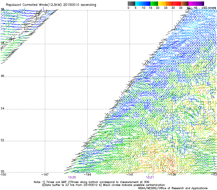Click the gray 0-5 knots legend swatch
This screenshot has height=190, width=217.
pos(131,4)
